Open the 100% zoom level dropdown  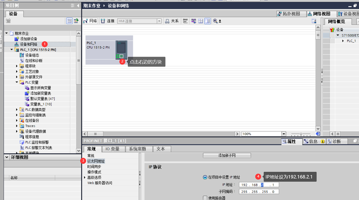click(x=284, y=134)
